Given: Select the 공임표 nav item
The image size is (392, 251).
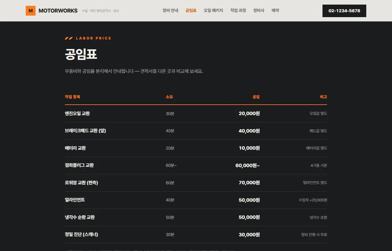Looking at the screenshot, I should [x=191, y=10].
